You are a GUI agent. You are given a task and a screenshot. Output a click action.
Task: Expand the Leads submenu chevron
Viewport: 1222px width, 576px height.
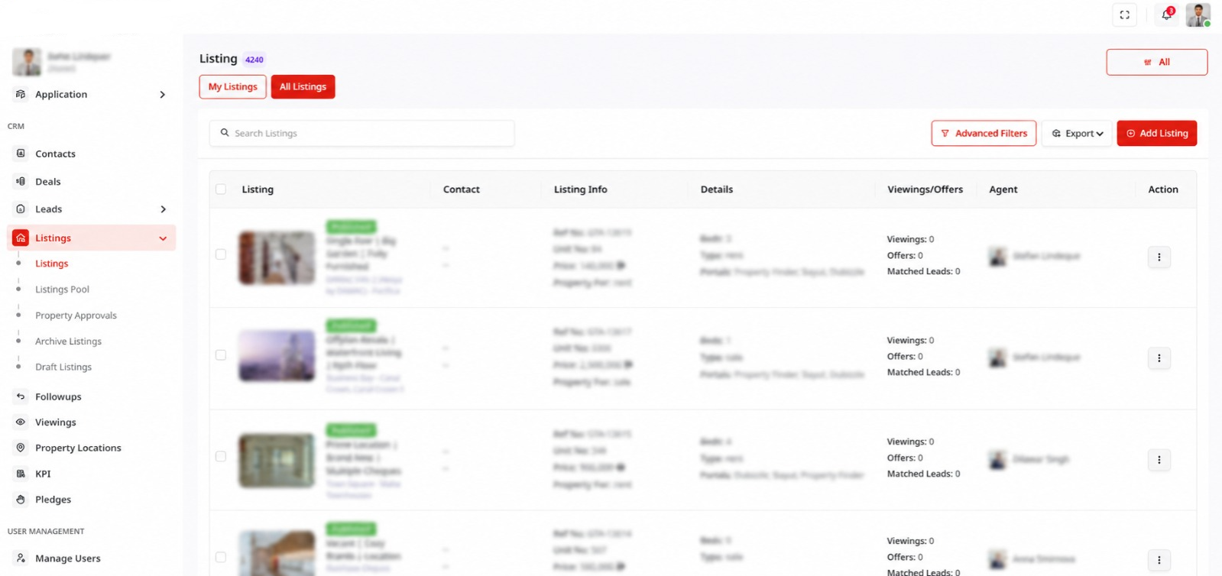point(162,209)
